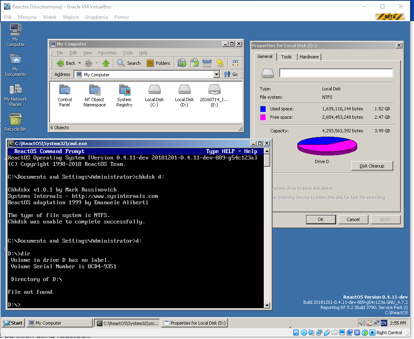This screenshot has width=414, height=339.
Task: Click the cmd window scroll-up arrow
Action: (x=267, y=152)
